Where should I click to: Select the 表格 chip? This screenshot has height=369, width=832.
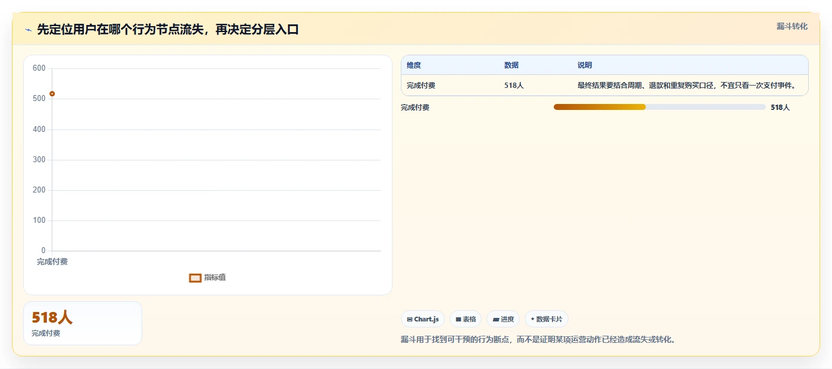(466, 319)
